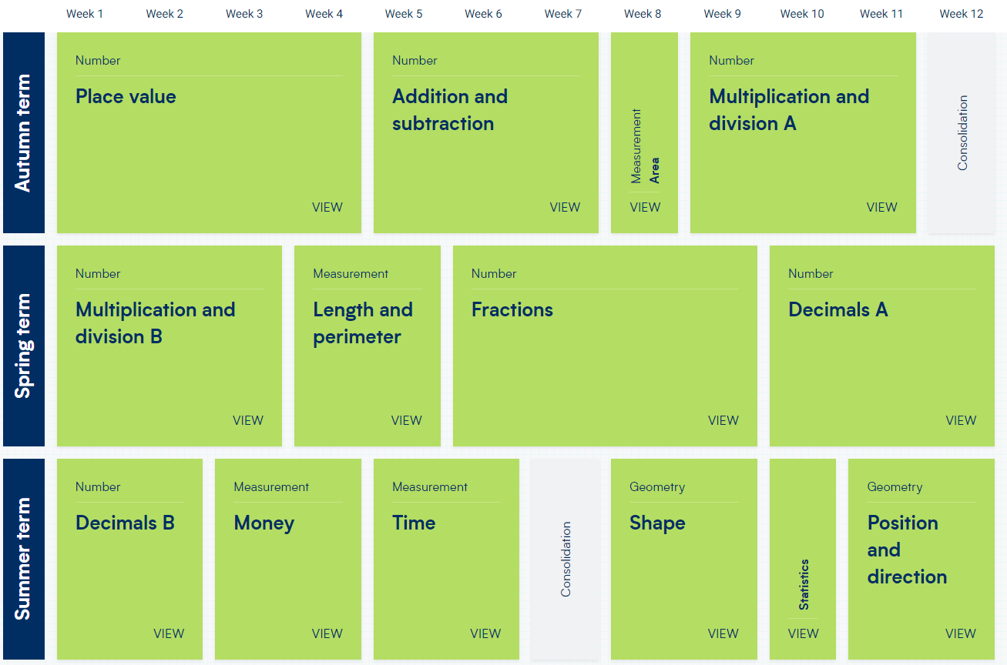Open the Time card VIEW link
This screenshot has height=665, width=1007.
click(485, 633)
